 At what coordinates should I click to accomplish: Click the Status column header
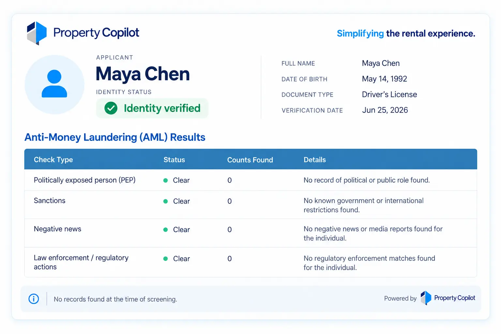(x=174, y=160)
